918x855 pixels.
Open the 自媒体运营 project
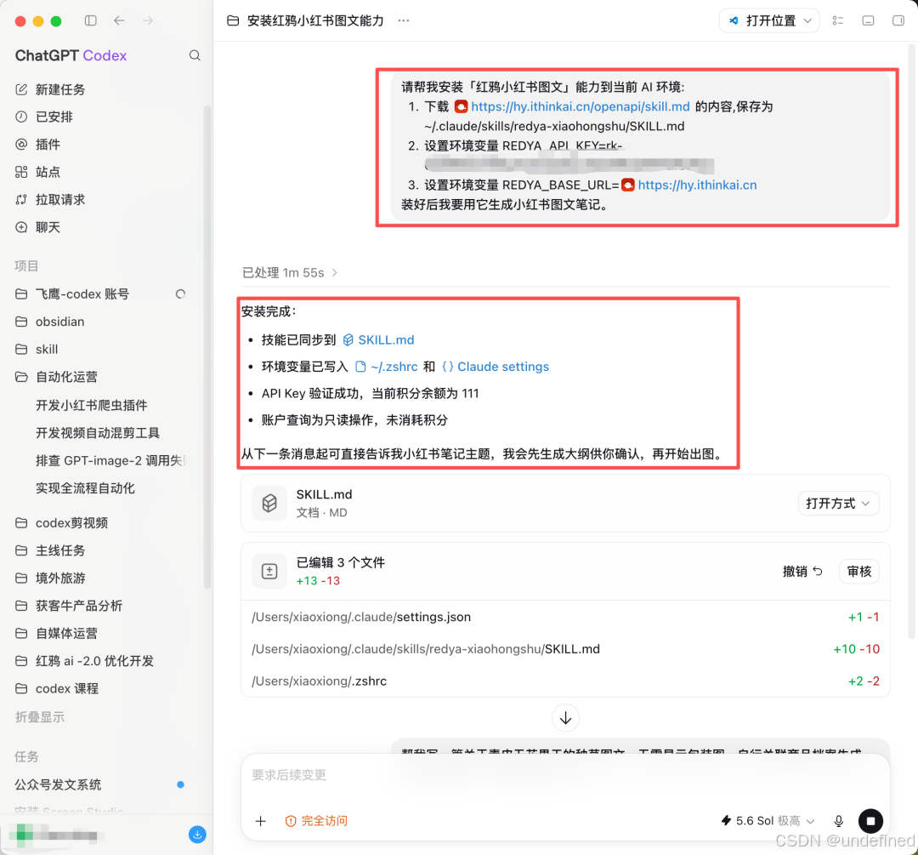56,632
